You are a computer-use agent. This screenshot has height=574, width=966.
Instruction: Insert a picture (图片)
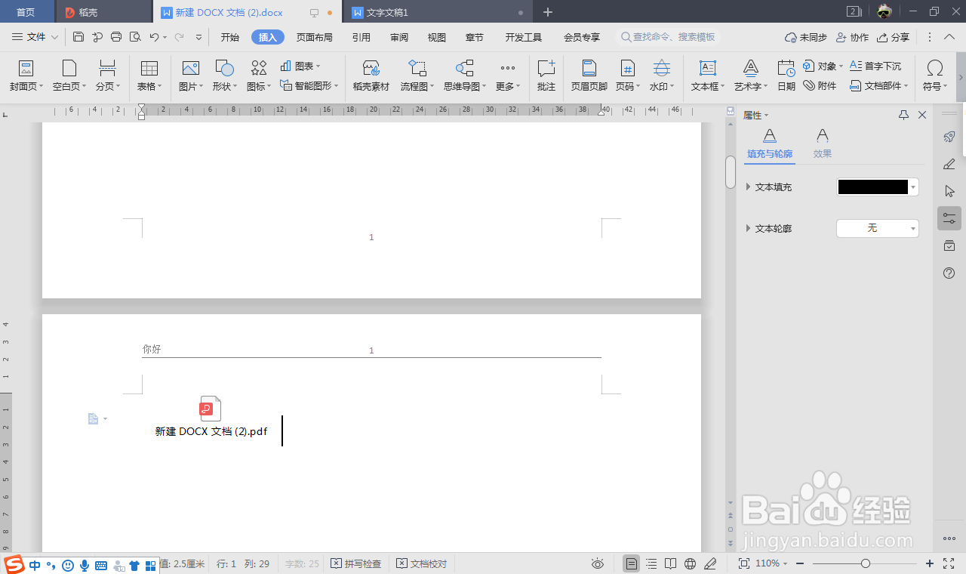pos(191,76)
